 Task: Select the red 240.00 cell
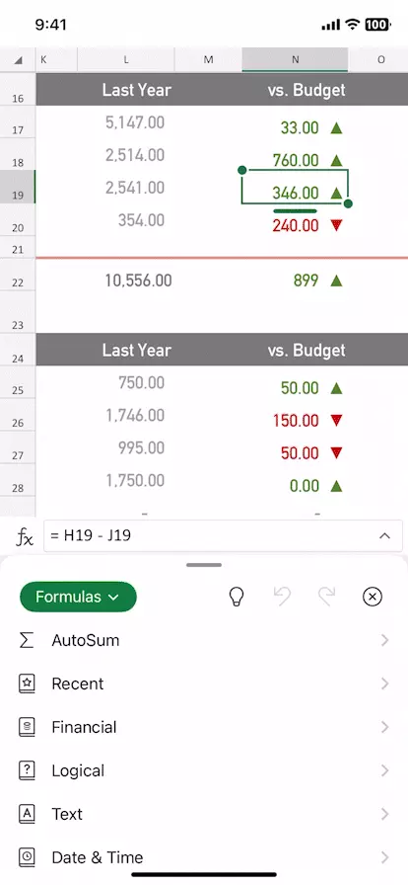tap(296, 226)
